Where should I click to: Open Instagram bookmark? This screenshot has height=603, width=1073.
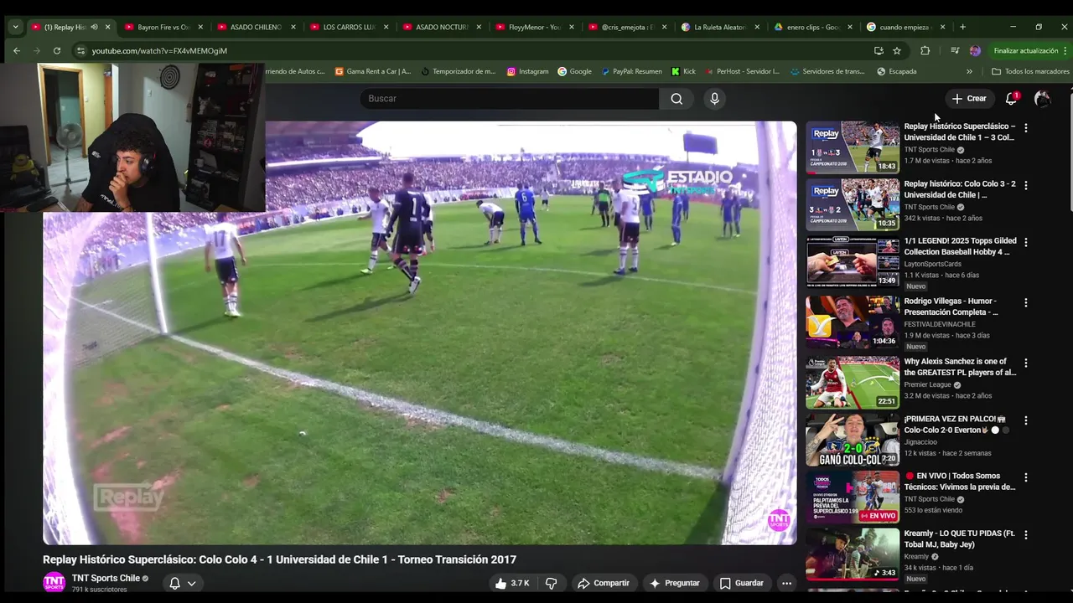(x=527, y=71)
